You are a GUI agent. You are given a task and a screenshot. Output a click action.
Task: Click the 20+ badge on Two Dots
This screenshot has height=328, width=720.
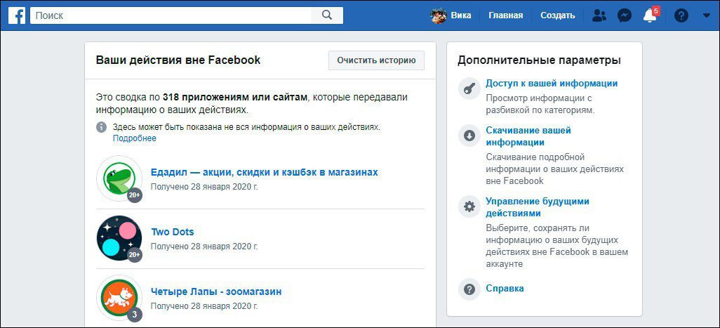coord(135,255)
